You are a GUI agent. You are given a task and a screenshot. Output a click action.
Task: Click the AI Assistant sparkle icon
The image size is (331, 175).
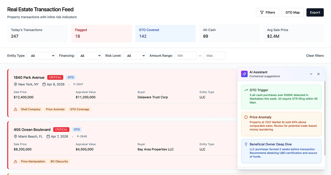point(244,74)
